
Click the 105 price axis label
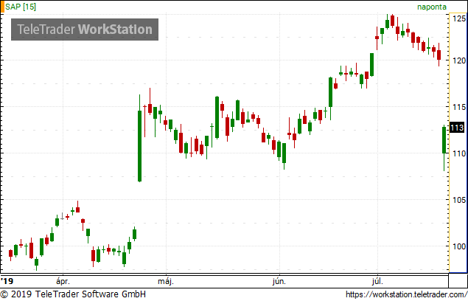coord(459,200)
